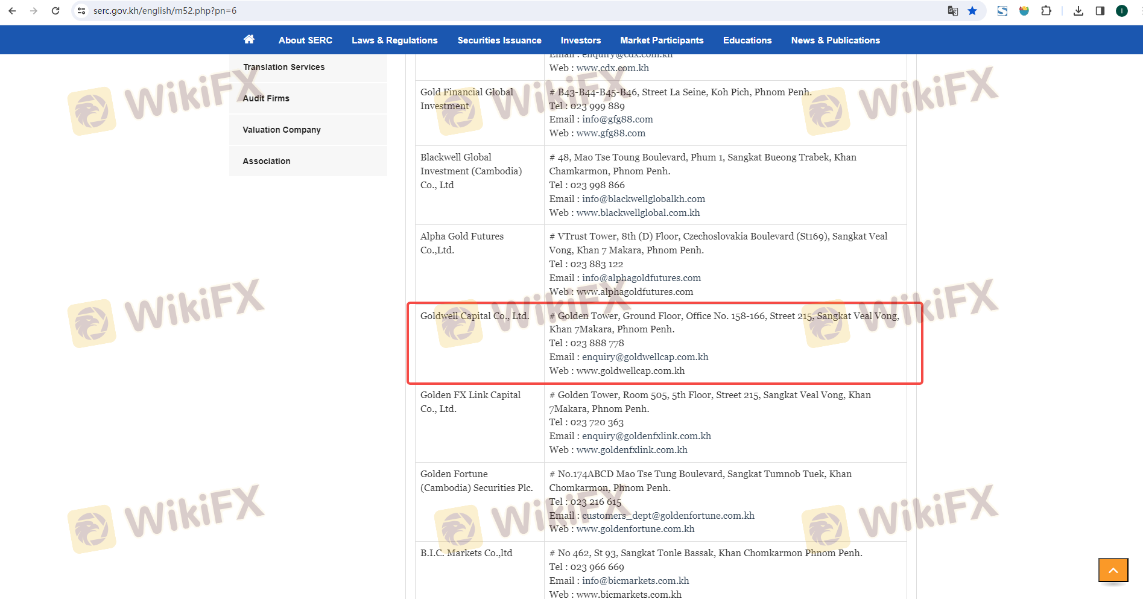1143x599 pixels.
Task: Click Alpha Gold phone number 023 883 122
Action: click(x=597, y=264)
